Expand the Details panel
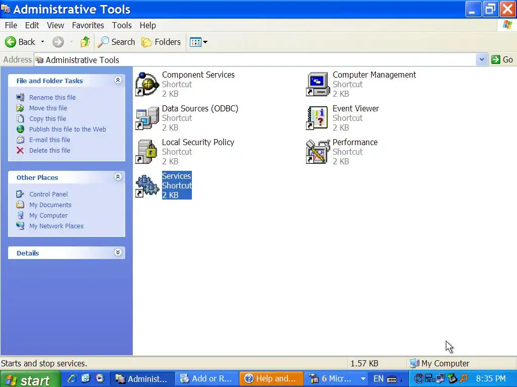Viewport: 517px width, 387px height. pos(118,252)
